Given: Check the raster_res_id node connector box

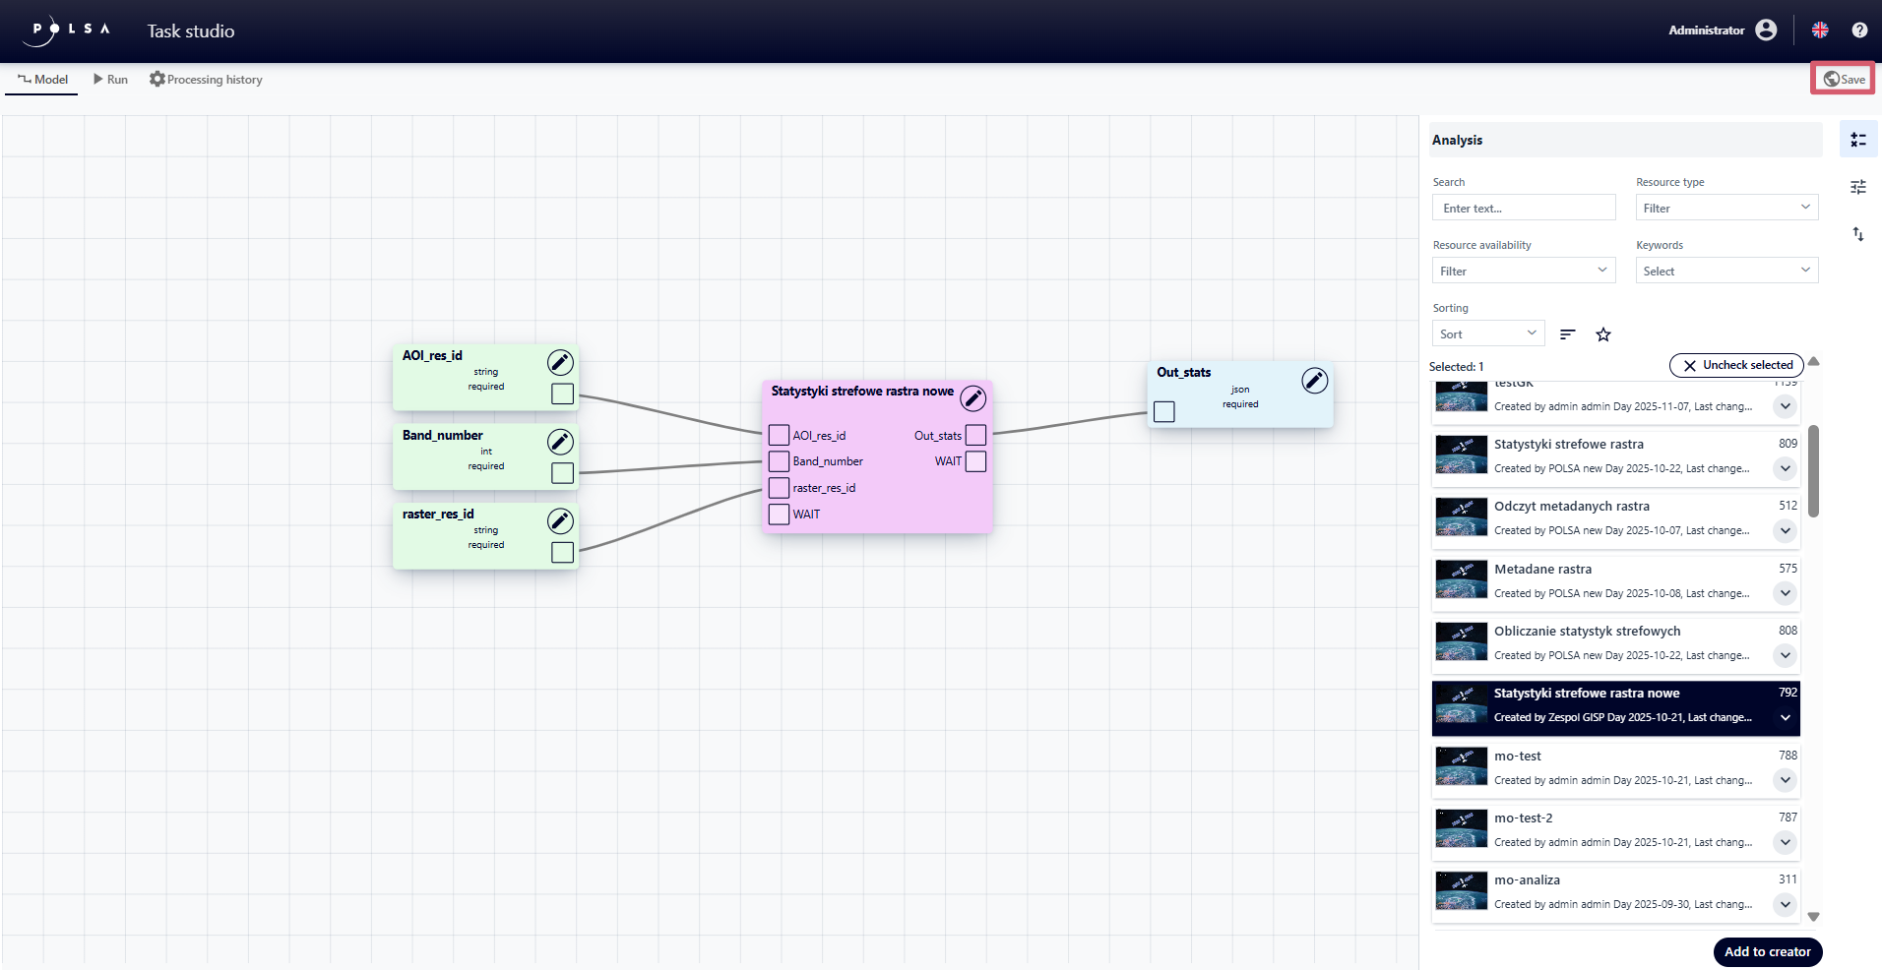Looking at the screenshot, I should (562, 553).
